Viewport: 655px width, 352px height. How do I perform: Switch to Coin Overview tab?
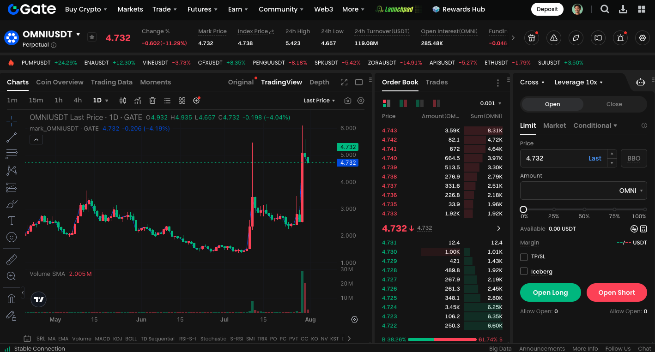(x=60, y=82)
